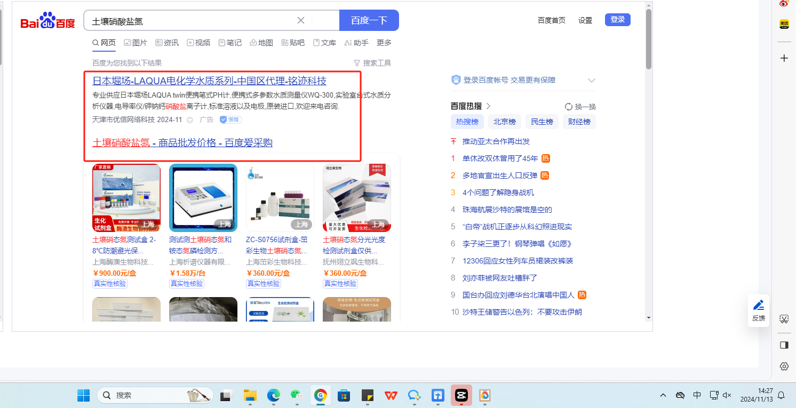This screenshot has height=408, width=796.
Task: Click the 反馈 feedback button
Action: pos(759,310)
